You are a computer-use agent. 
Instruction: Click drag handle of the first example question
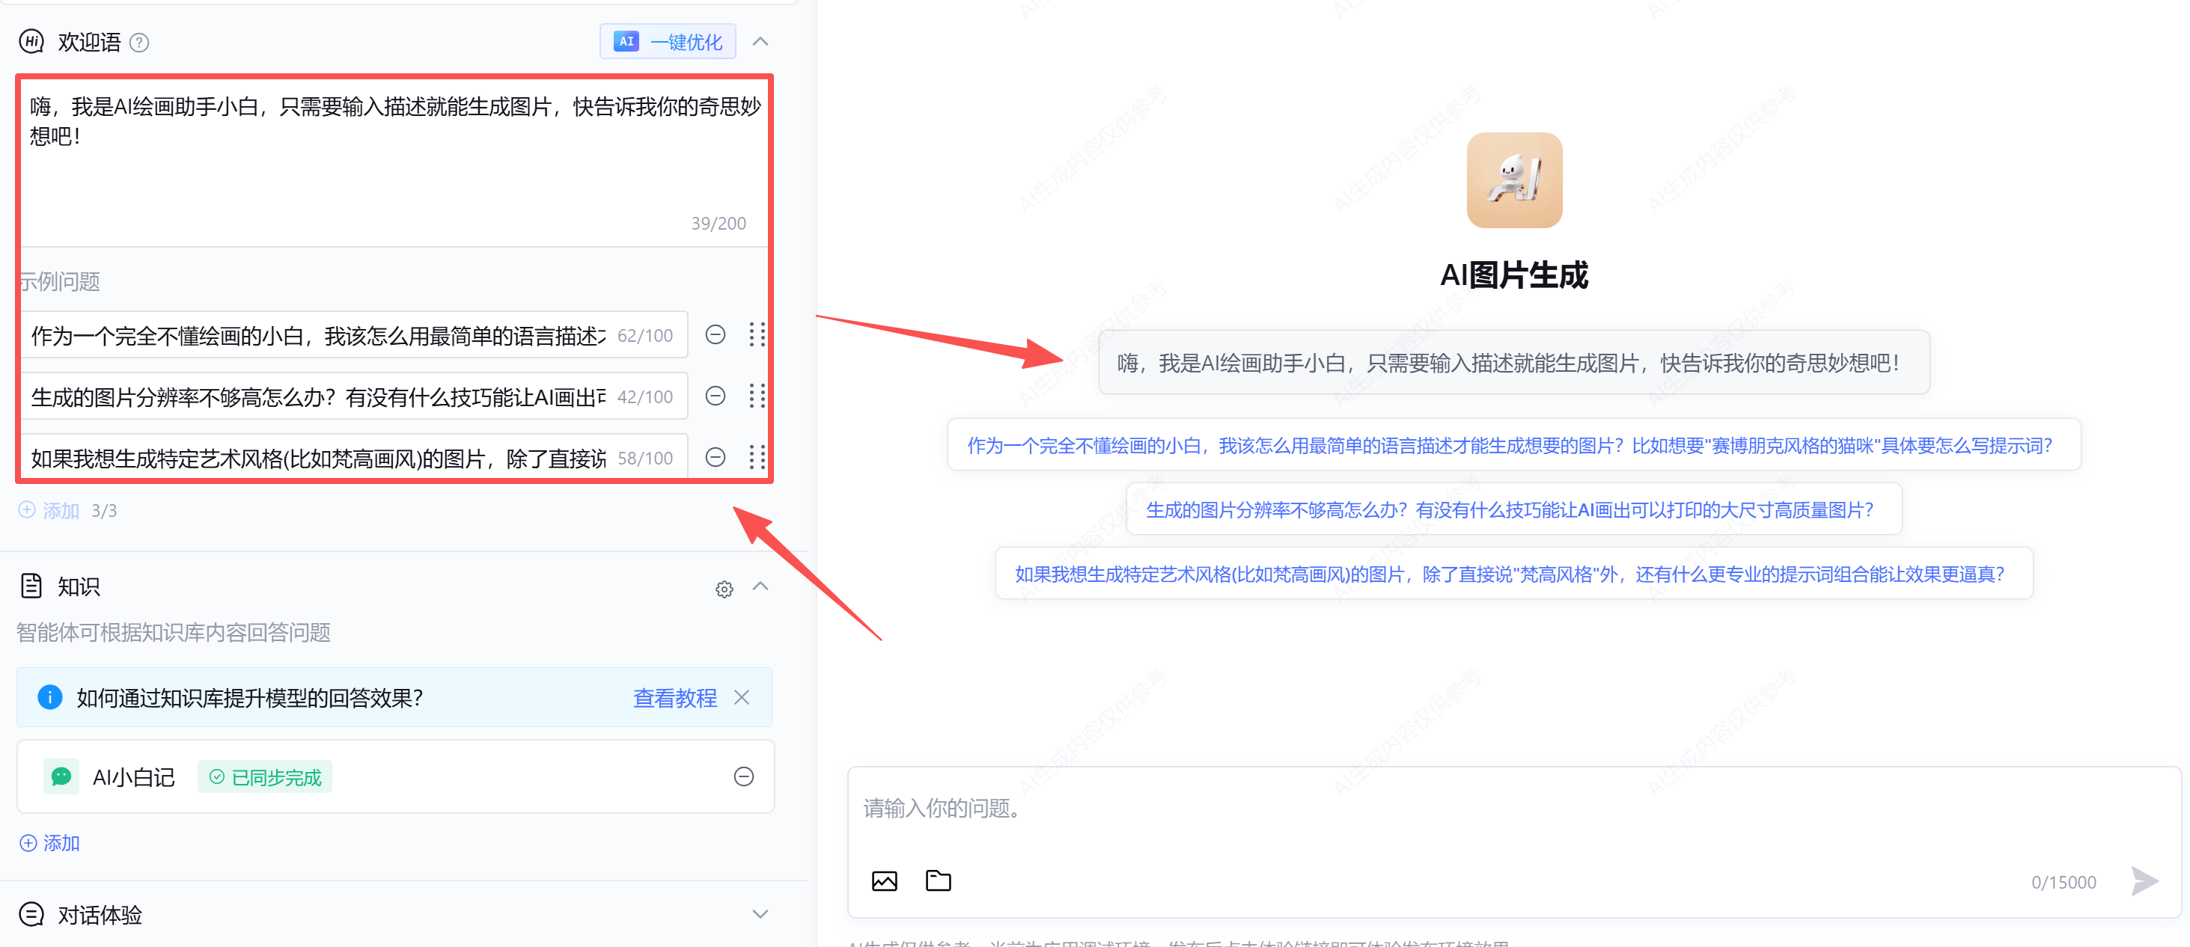(757, 334)
